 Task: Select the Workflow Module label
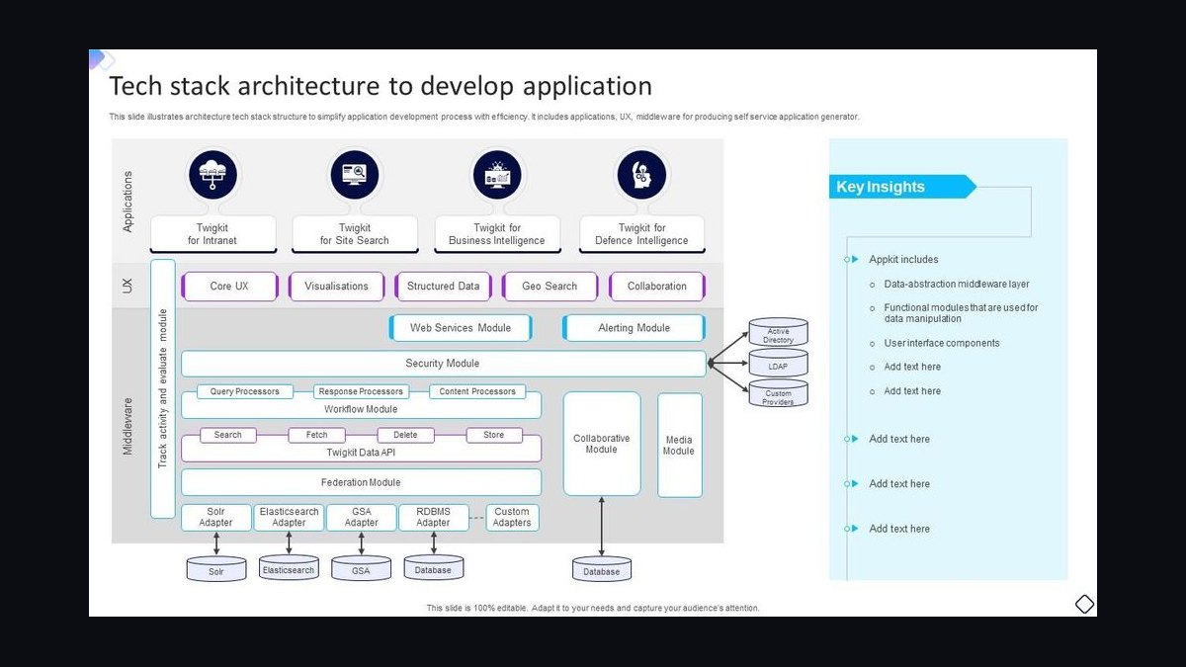coord(361,409)
